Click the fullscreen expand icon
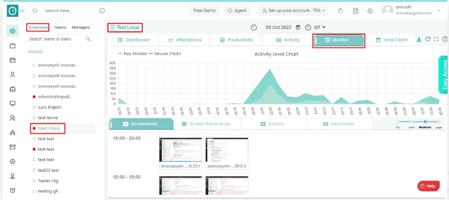The image size is (449, 200). [436, 40]
